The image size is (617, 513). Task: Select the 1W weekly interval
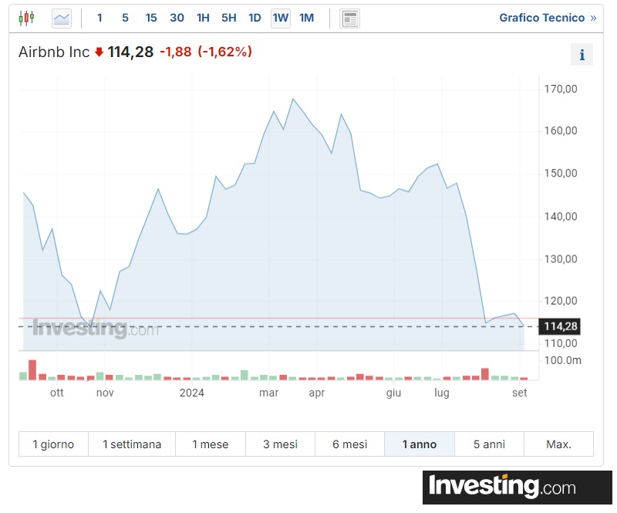pos(281,18)
